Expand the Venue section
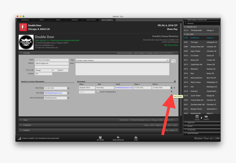This screenshot has width=236, height=163. click(x=21, y=120)
